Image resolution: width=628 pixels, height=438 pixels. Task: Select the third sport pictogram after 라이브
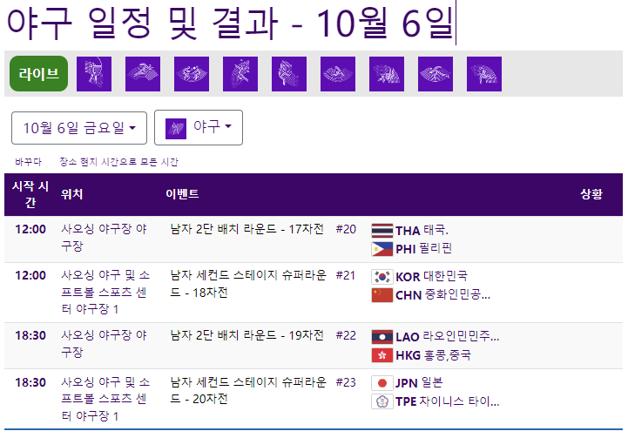[192, 74]
